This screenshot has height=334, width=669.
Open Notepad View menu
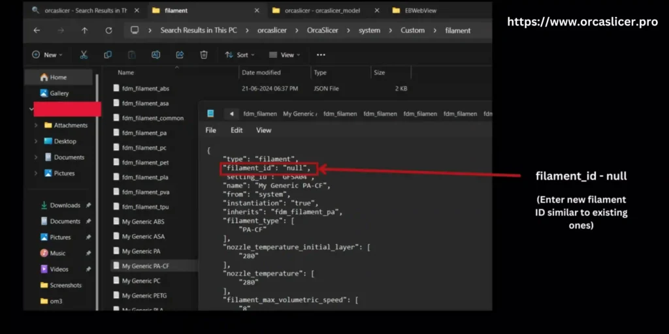tap(264, 130)
